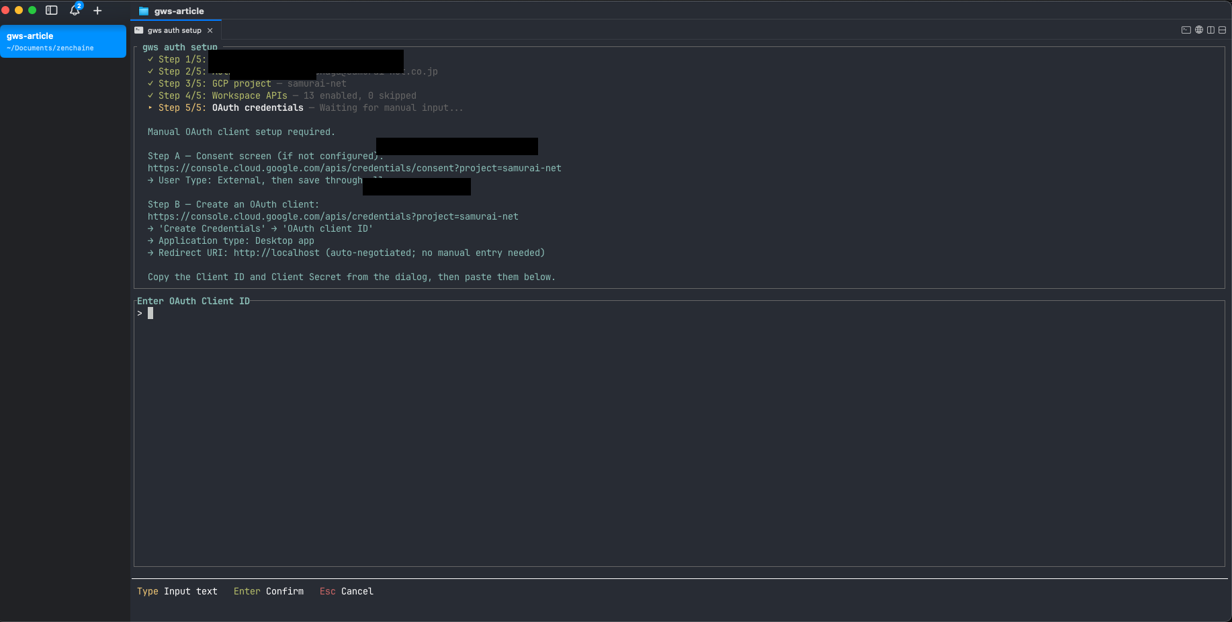Click the ~/Documents/zenchaine path label
The height and width of the screenshot is (622, 1232).
[x=50, y=48]
